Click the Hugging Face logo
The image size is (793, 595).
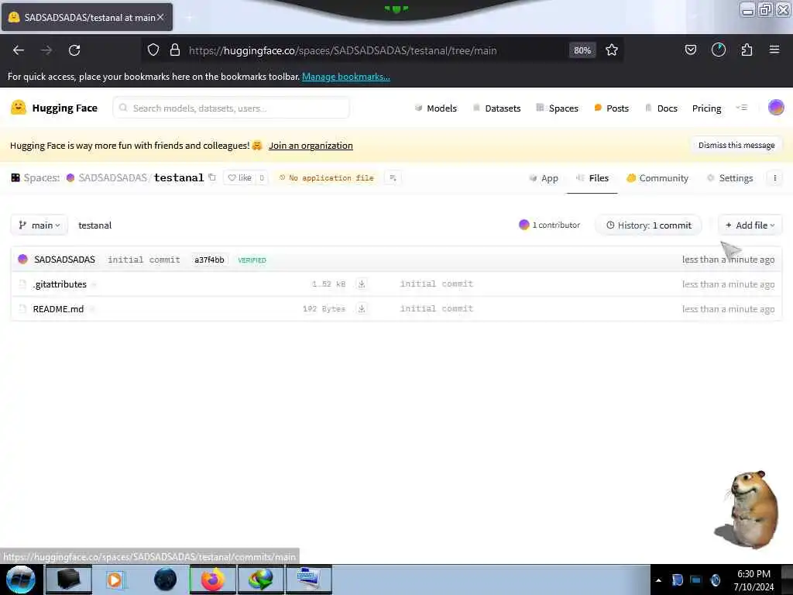[53, 108]
